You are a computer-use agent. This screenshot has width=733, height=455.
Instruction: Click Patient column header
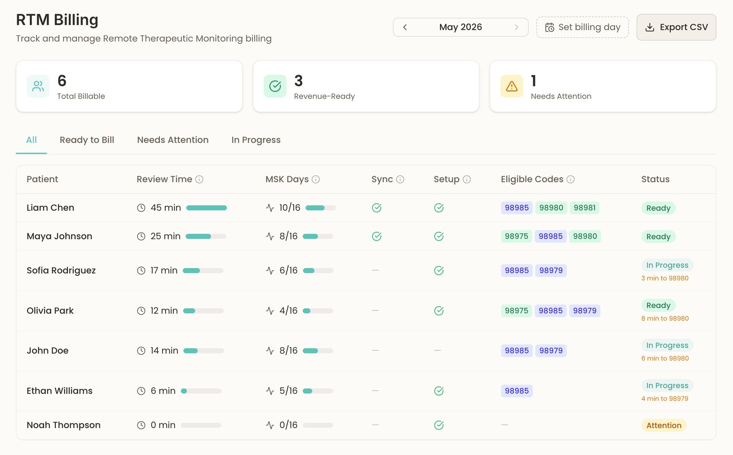[x=42, y=179]
